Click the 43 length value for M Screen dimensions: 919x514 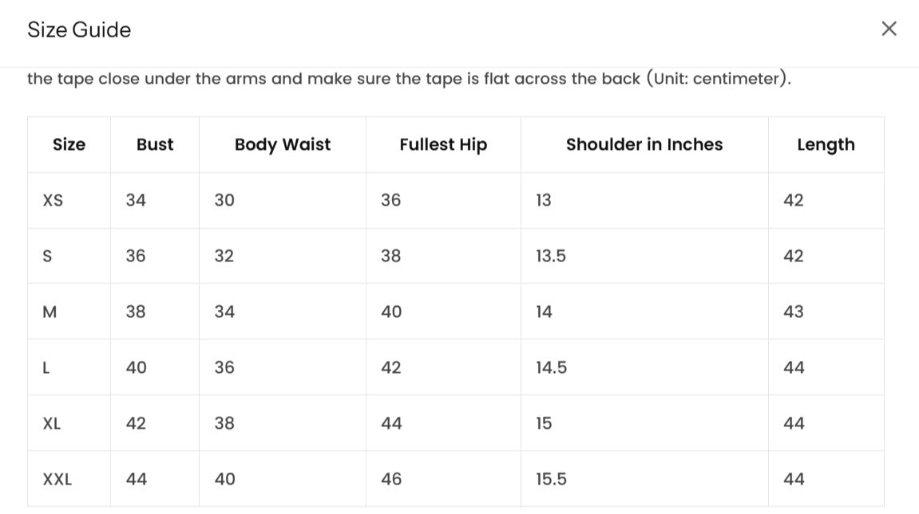point(794,312)
